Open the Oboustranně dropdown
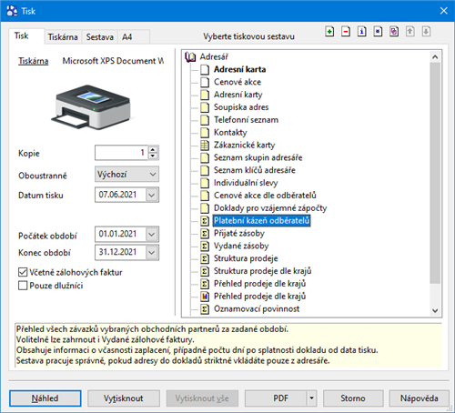Viewport: 455px width, 413px height. pos(126,175)
